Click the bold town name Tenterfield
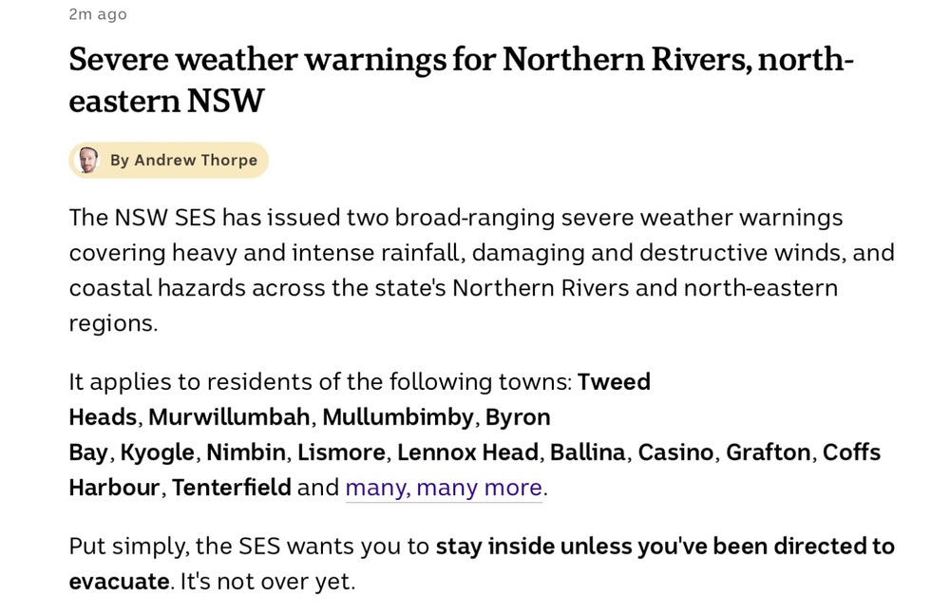 (x=232, y=488)
